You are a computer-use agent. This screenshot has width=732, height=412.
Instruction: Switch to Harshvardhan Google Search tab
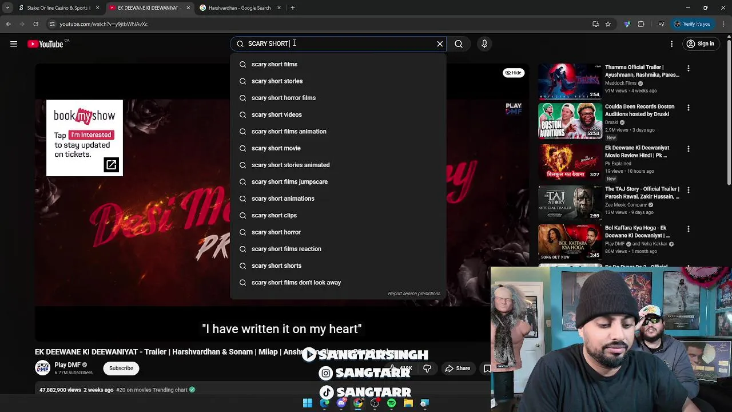(x=239, y=8)
